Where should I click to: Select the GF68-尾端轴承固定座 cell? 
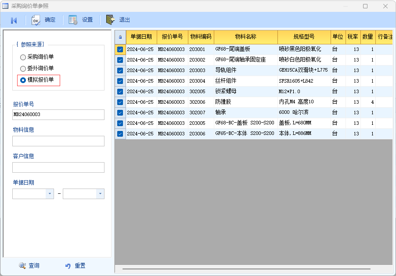(246, 60)
